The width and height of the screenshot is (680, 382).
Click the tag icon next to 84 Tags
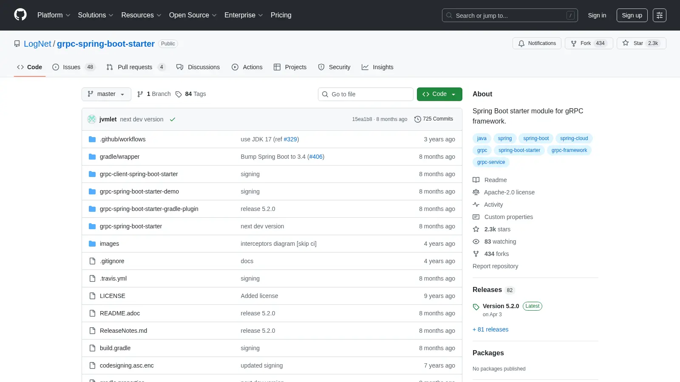point(178,94)
